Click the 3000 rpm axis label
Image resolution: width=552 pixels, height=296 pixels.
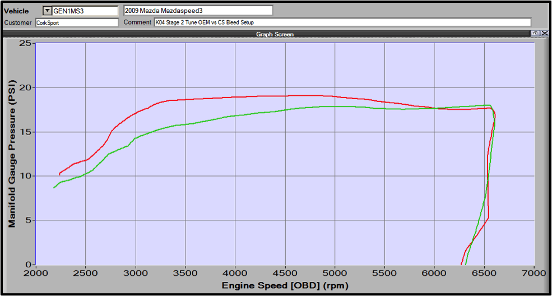click(x=136, y=273)
